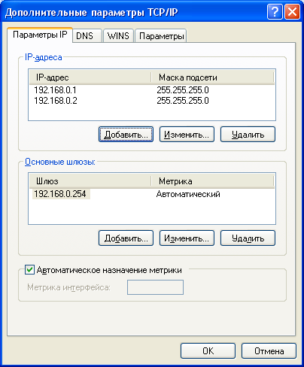Click Удалить button under IP addresses
Viewport: 304px width, 367px height.
pyautogui.click(x=248, y=135)
